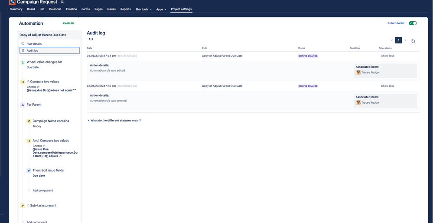Switch to the List tab
This screenshot has height=223, width=433.
(x=42, y=9)
